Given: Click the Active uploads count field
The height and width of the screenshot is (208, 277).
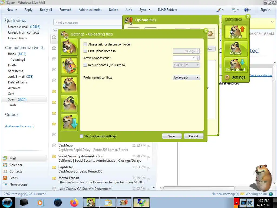Looking at the screenshot, I should coord(184,58).
